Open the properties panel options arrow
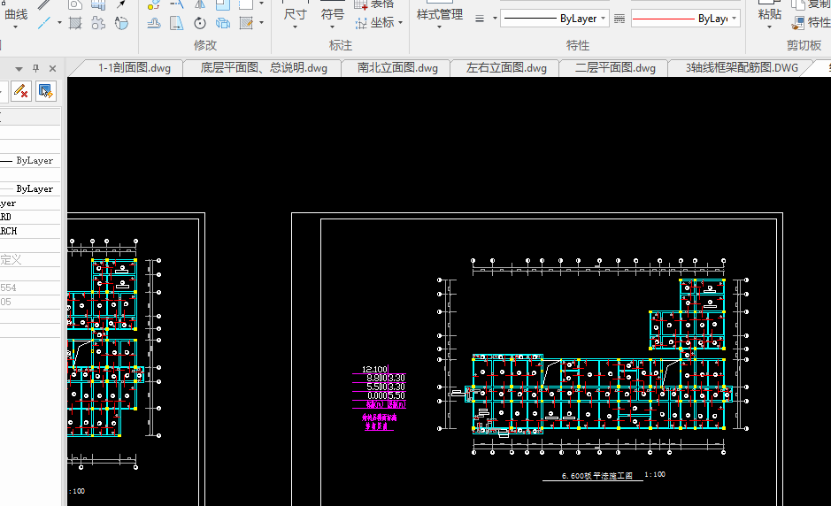831x506 pixels. [19, 69]
